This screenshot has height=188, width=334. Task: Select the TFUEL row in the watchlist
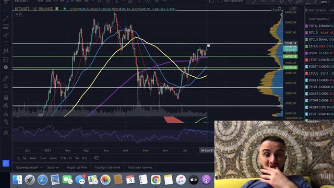click(319, 87)
